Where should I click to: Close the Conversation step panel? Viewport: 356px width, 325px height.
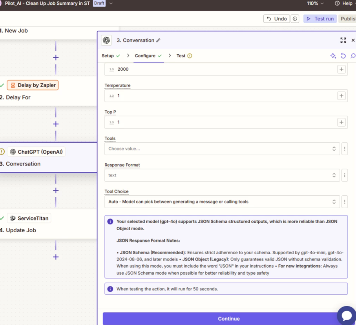(353, 40)
